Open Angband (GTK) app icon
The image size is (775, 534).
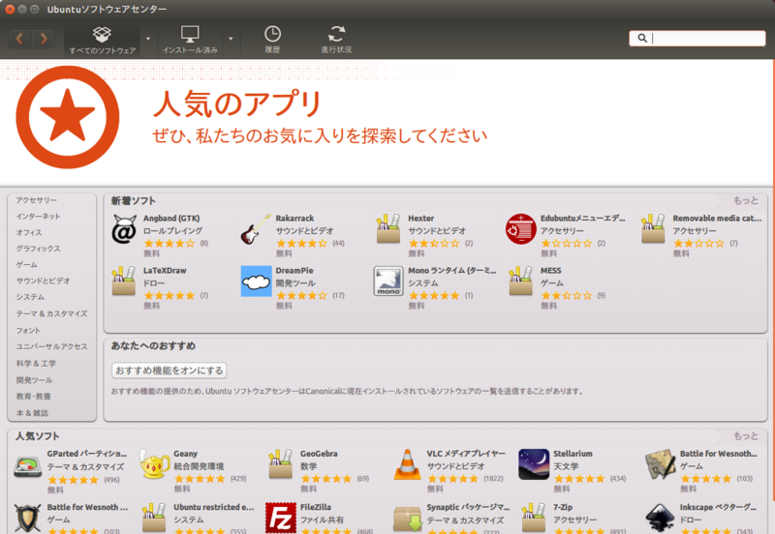tap(124, 229)
